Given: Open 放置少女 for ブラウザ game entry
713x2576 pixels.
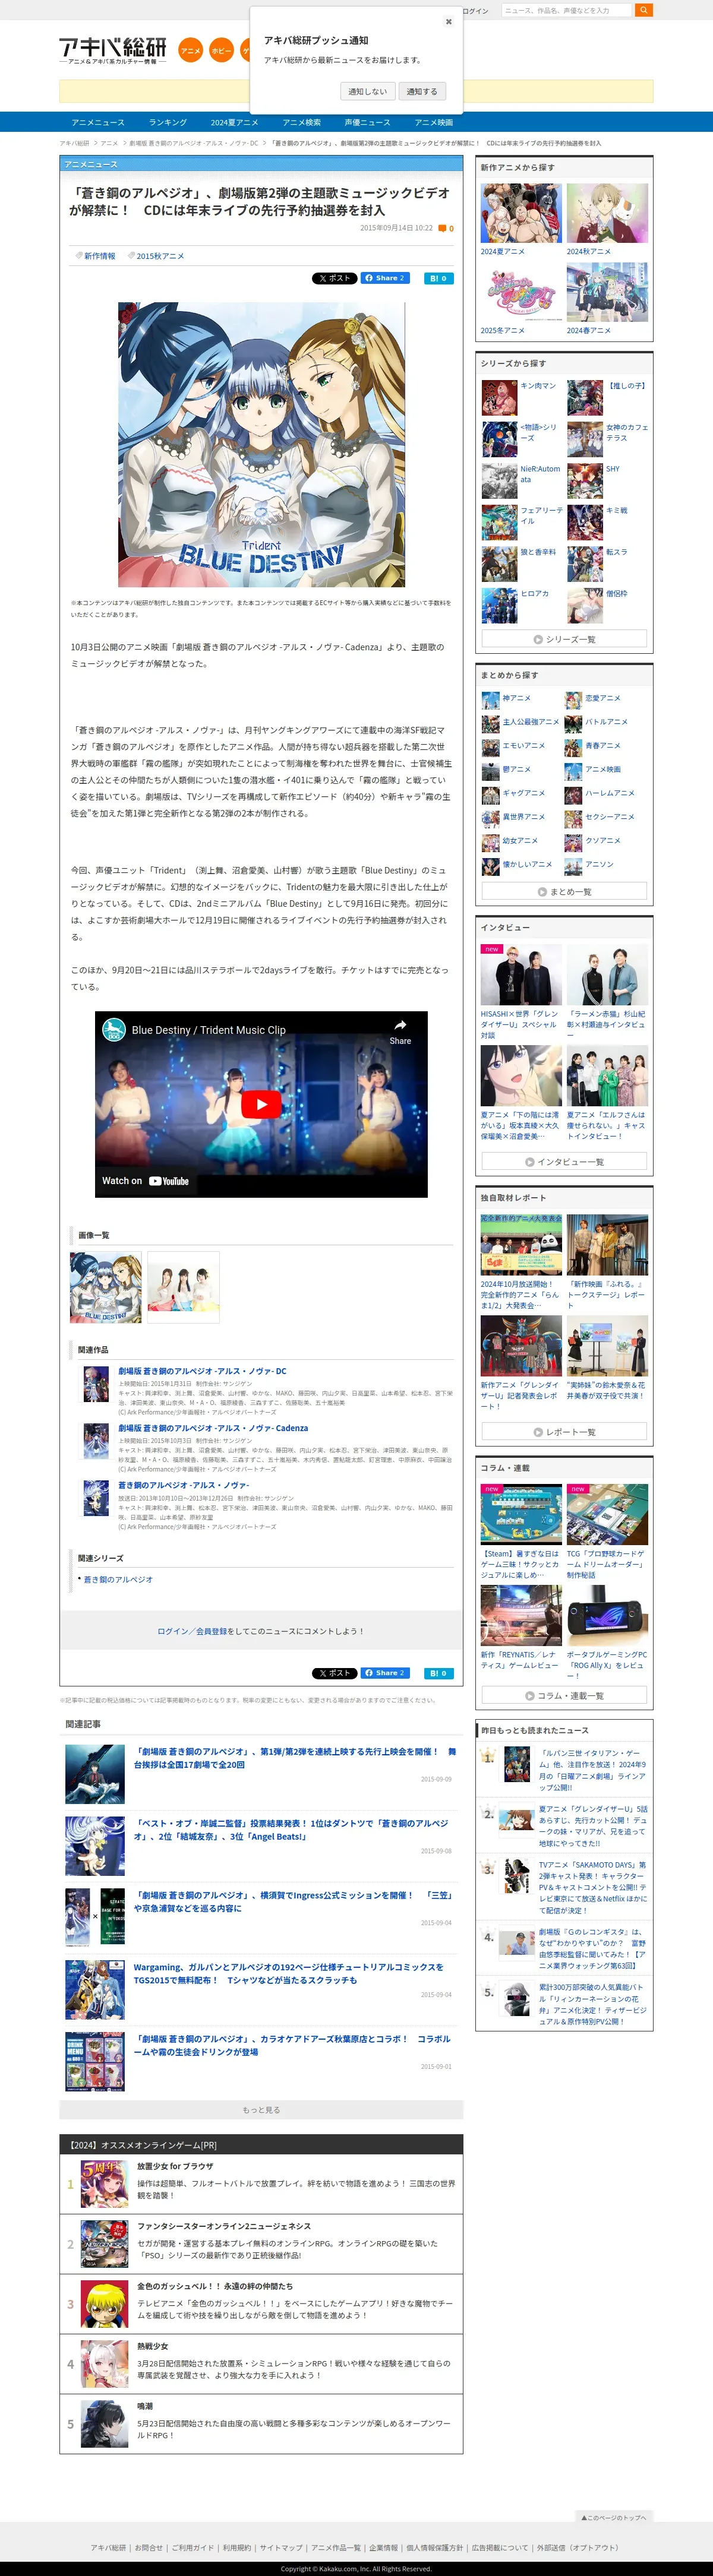Looking at the screenshot, I should 261,2185.
